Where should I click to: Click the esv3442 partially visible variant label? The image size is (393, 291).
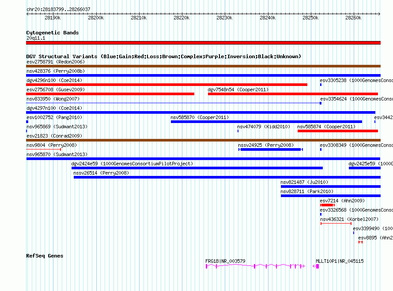point(383,117)
